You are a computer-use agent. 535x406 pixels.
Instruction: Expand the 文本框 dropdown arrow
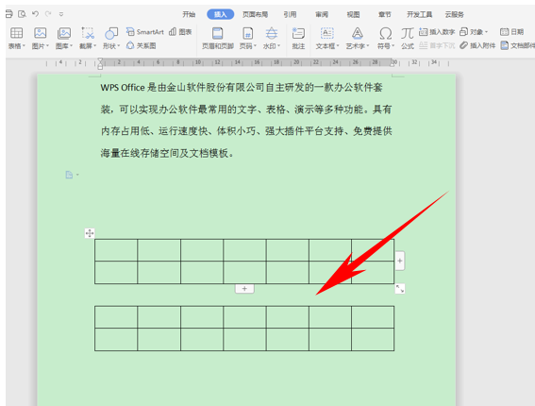tap(338, 45)
